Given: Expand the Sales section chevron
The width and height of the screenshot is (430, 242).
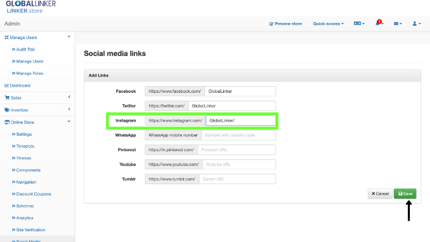Looking at the screenshot, I should (x=69, y=97).
